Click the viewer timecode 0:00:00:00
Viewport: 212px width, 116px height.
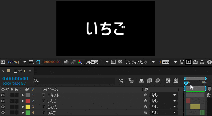click(52, 62)
